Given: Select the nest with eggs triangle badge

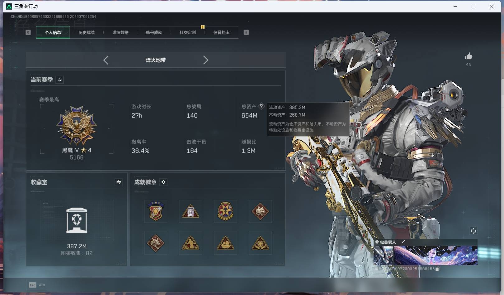Looking at the screenshot, I should pos(225,243).
